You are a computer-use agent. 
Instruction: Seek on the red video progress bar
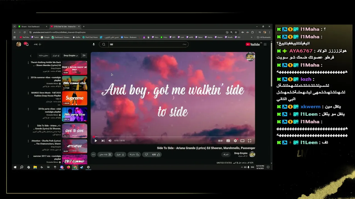click(173, 137)
